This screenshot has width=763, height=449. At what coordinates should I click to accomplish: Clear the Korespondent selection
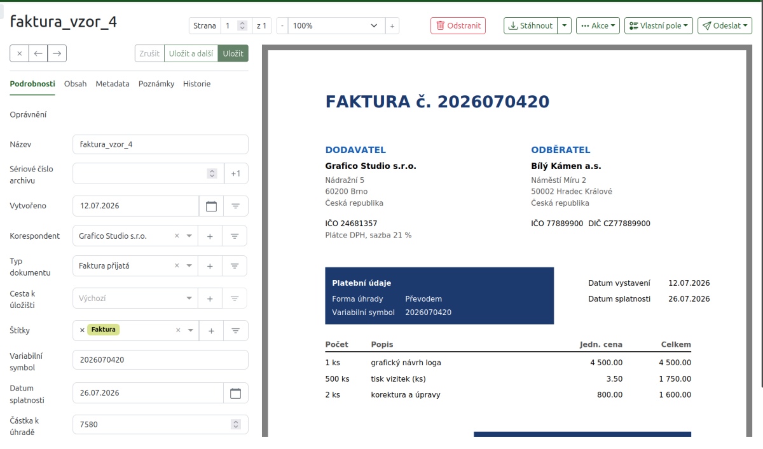(177, 236)
